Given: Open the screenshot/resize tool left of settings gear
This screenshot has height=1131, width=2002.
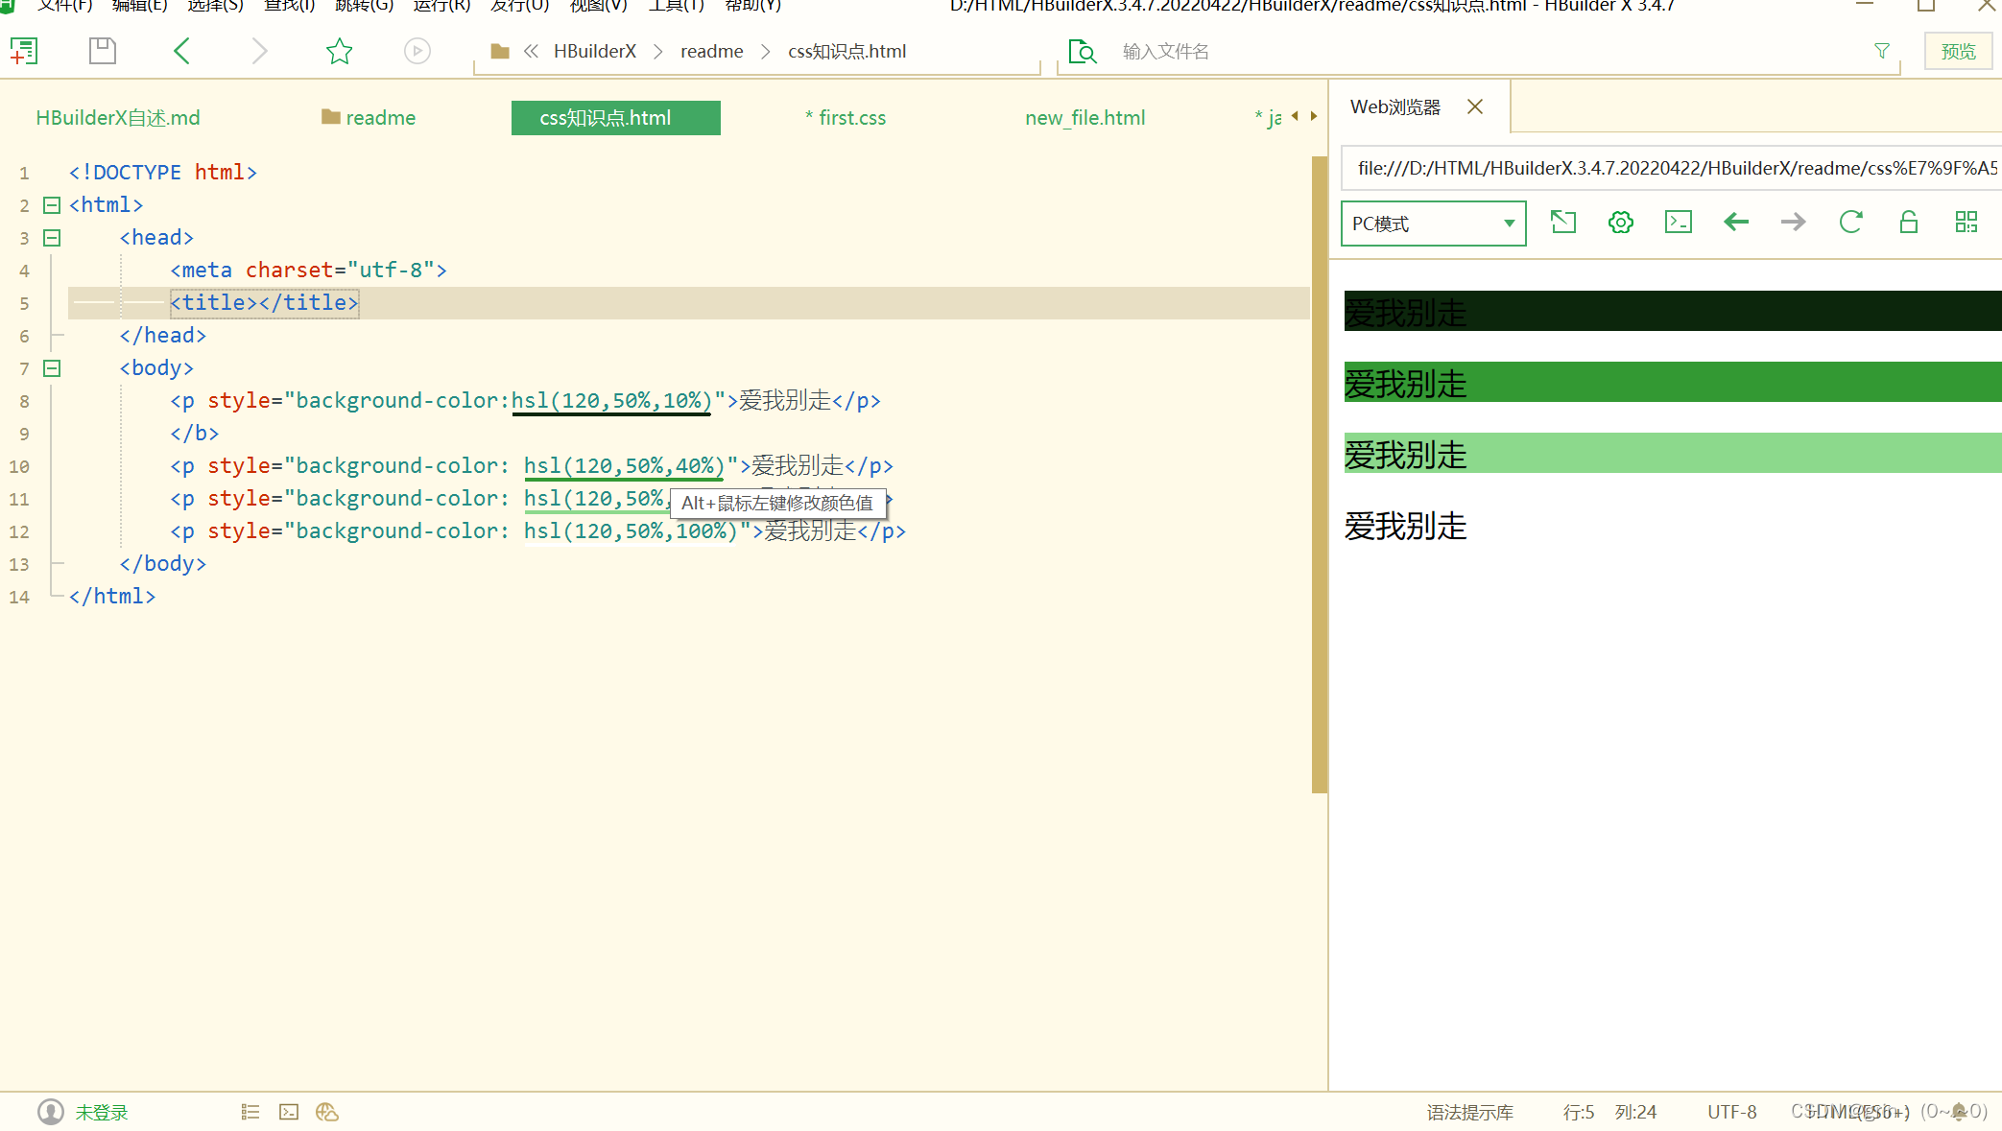Looking at the screenshot, I should [x=1562, y=222].
